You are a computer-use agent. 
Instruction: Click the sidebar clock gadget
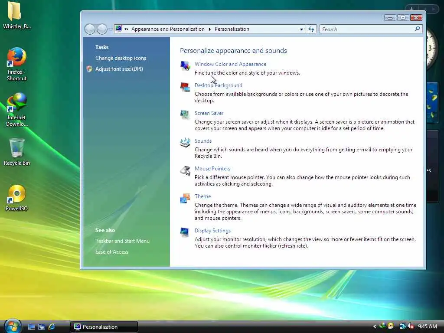(432, 49)
